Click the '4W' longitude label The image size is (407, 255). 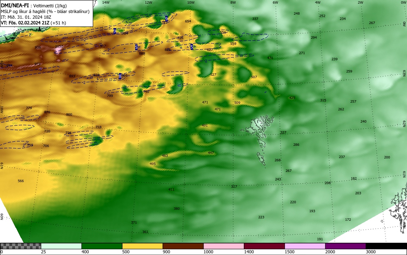coord(318,2)
